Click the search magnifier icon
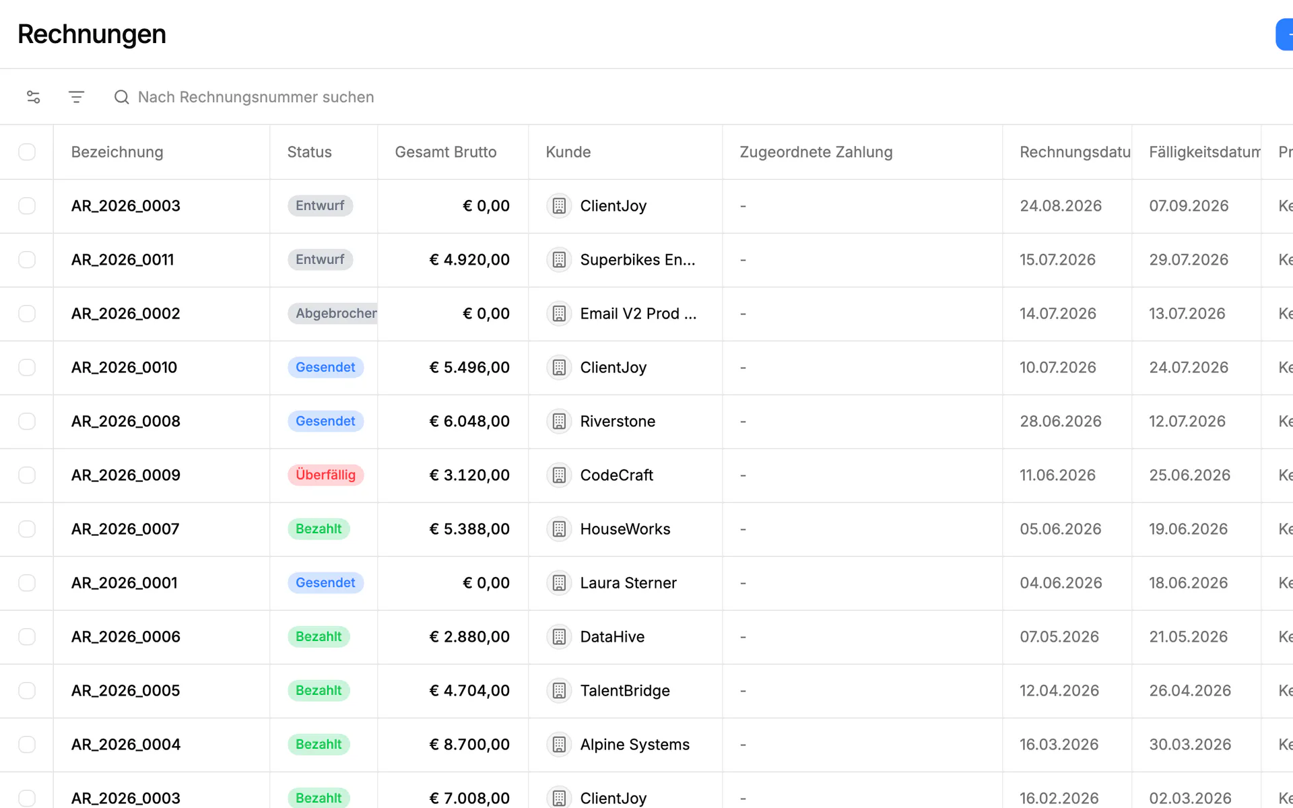 [121, 97]
